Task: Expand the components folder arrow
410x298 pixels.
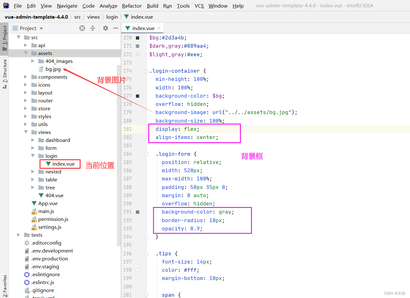Action: [x=26, y=77]
